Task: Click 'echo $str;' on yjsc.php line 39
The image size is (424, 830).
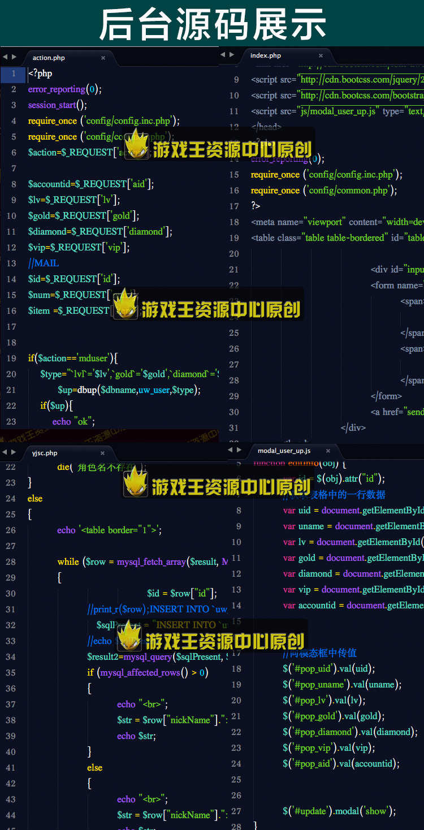Action: [x=136, y=736]
